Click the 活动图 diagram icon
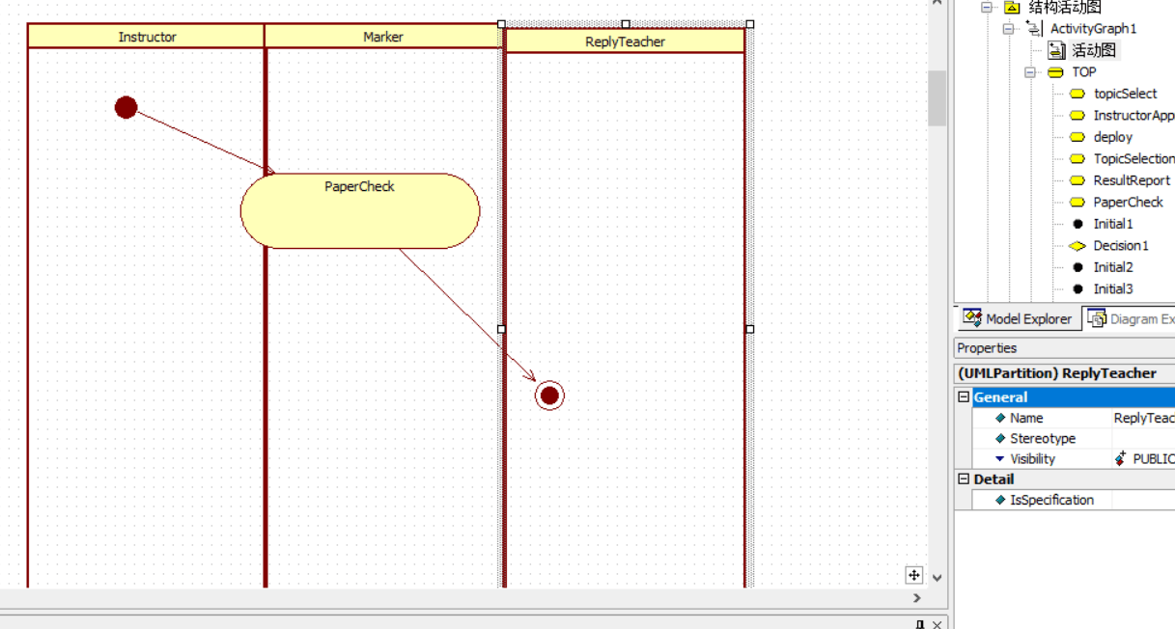 1056,50
